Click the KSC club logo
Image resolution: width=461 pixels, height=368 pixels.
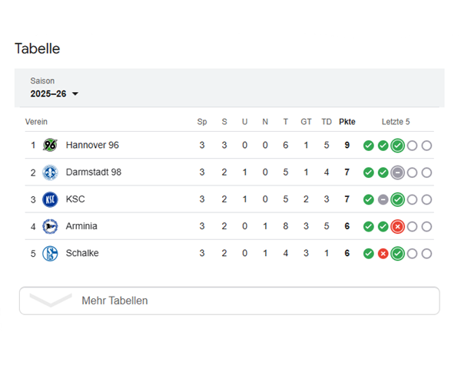point(50,199)
